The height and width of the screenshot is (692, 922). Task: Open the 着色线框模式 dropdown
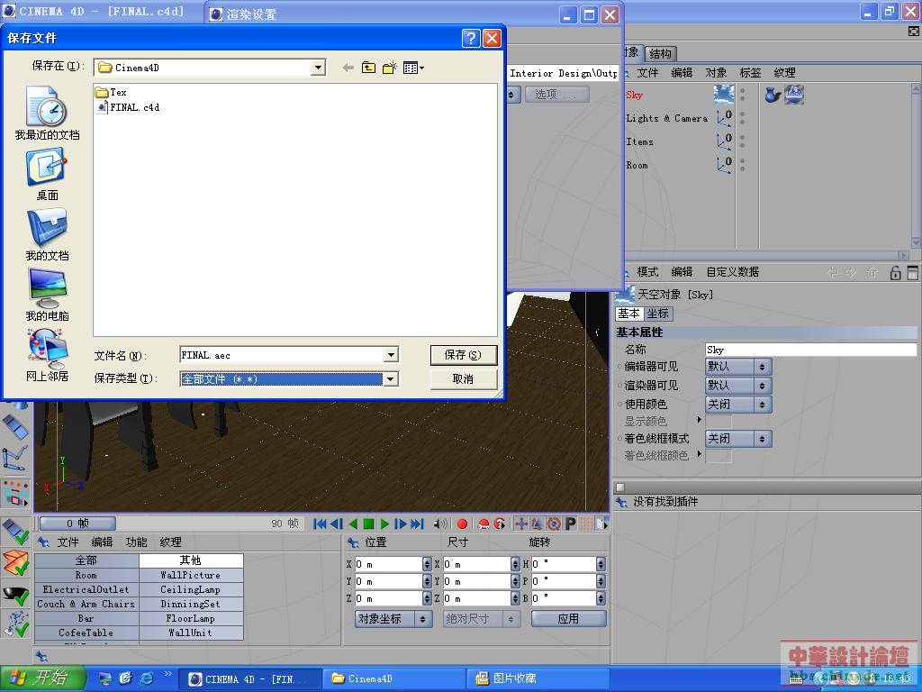[738, 439]
